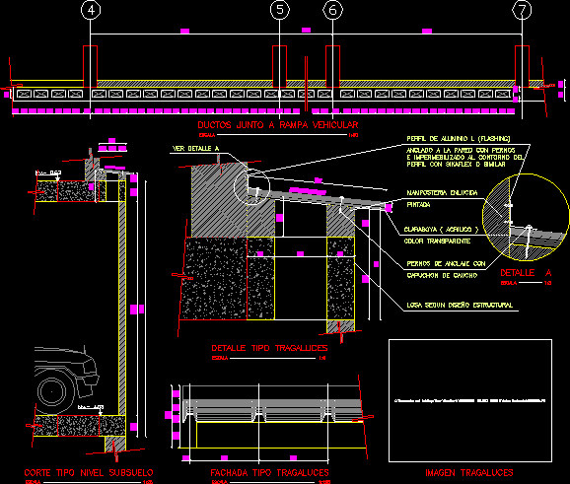The width and height of the screenshot is (570, 484).
Task: Click the large yellow Detalle A magnified circle
Action: click(x=526, y=217)
